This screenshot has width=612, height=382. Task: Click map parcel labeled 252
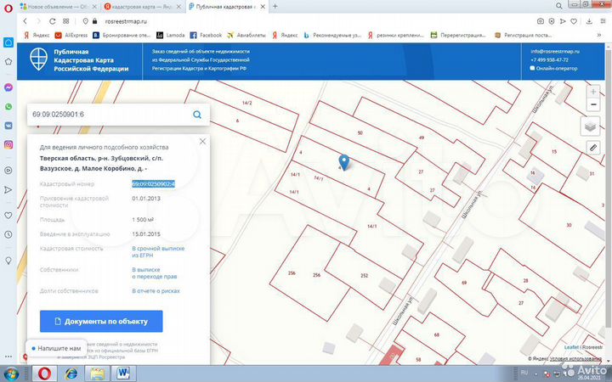364,276
